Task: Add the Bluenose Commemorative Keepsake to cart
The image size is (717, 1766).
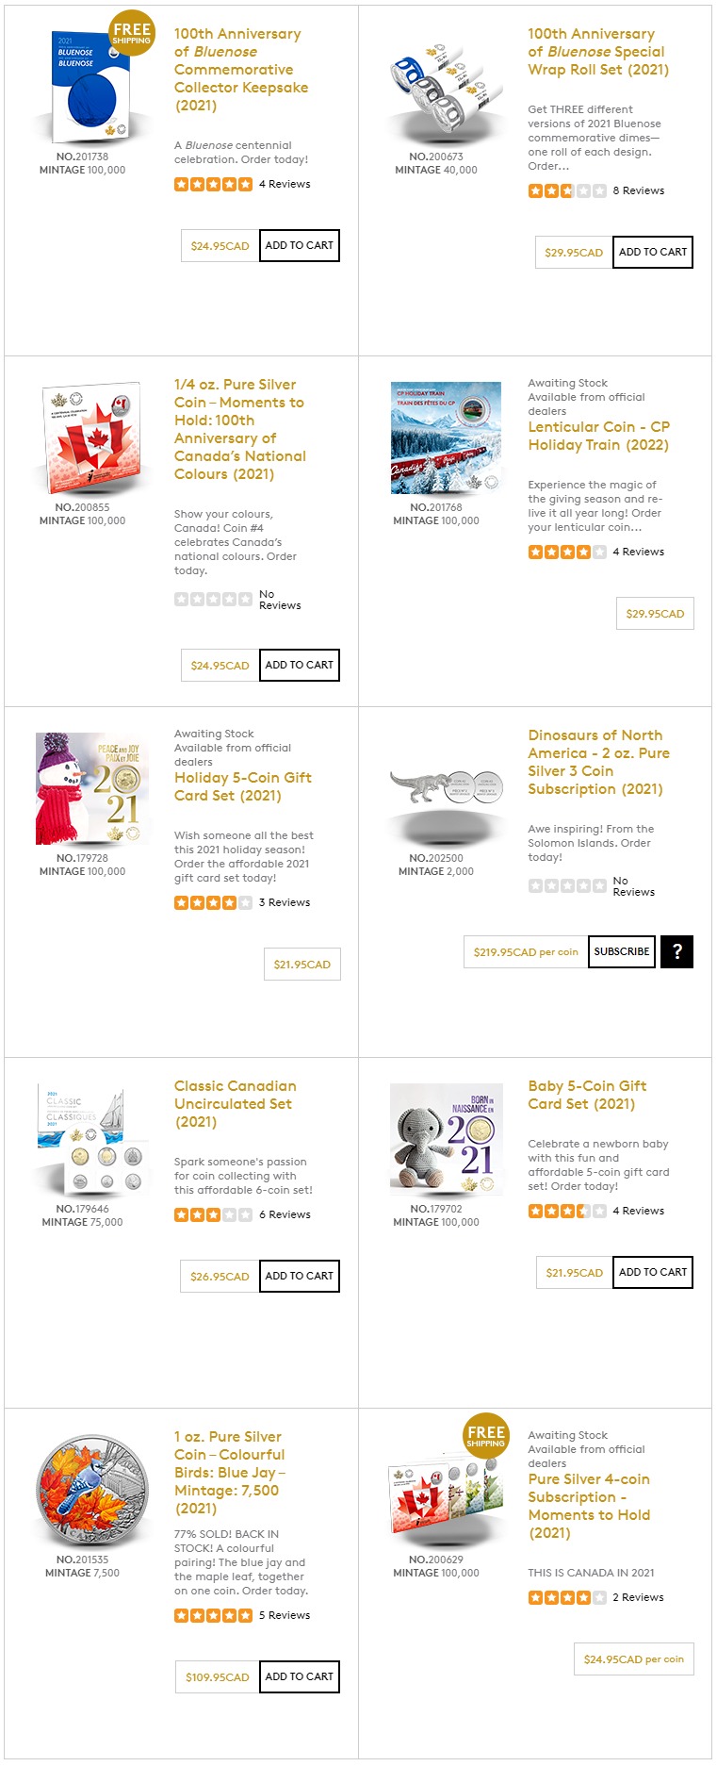Action: pos(300,245)
